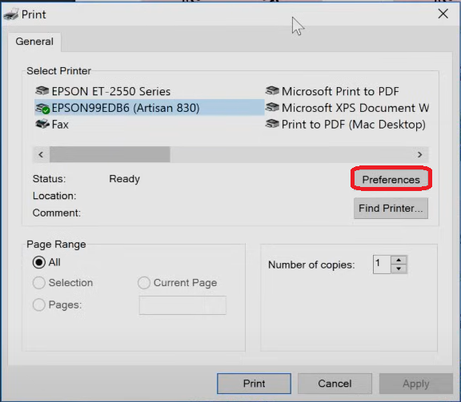Click the EPSON99EDB6 Artisan 830 printer icon
The width and height of the screenshot is (461, 402).
click(42, 109)
